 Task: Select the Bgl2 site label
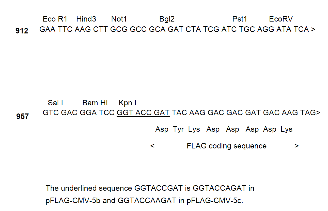167,19
